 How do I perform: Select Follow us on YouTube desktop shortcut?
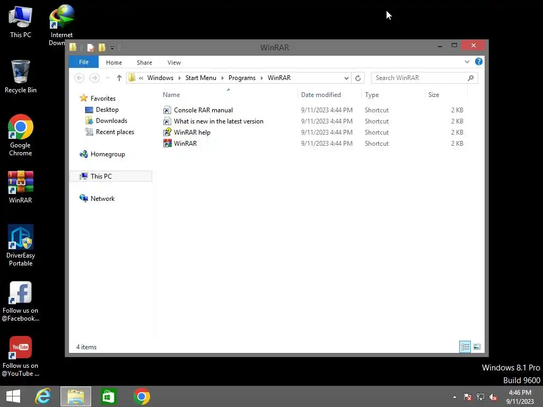(x=21, y=357)
